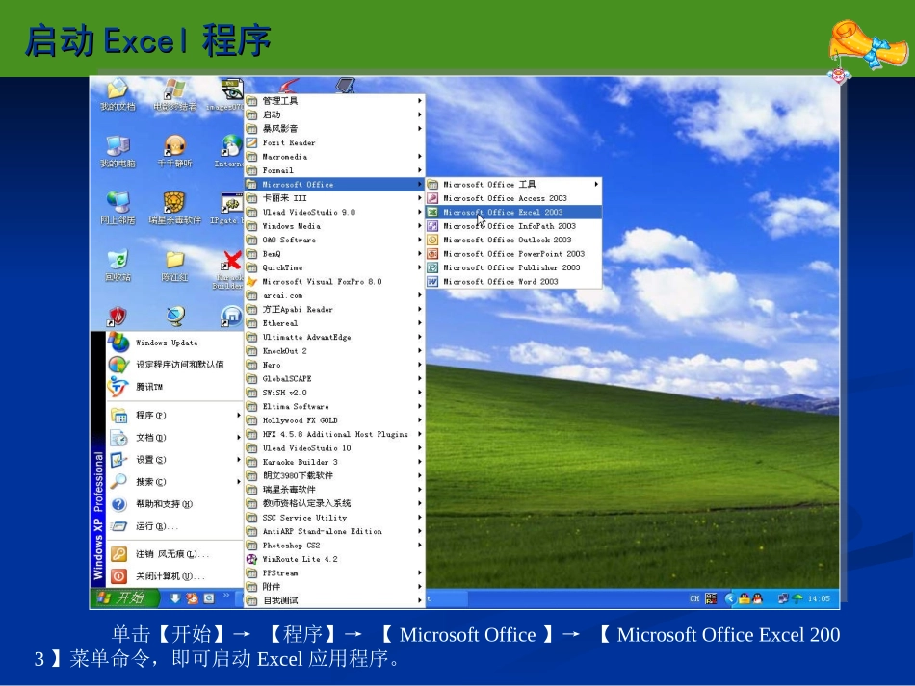Select Microsoft Office Access 2003
The height and width of the screenshot is (686, 915).
[x=513, y=198]
